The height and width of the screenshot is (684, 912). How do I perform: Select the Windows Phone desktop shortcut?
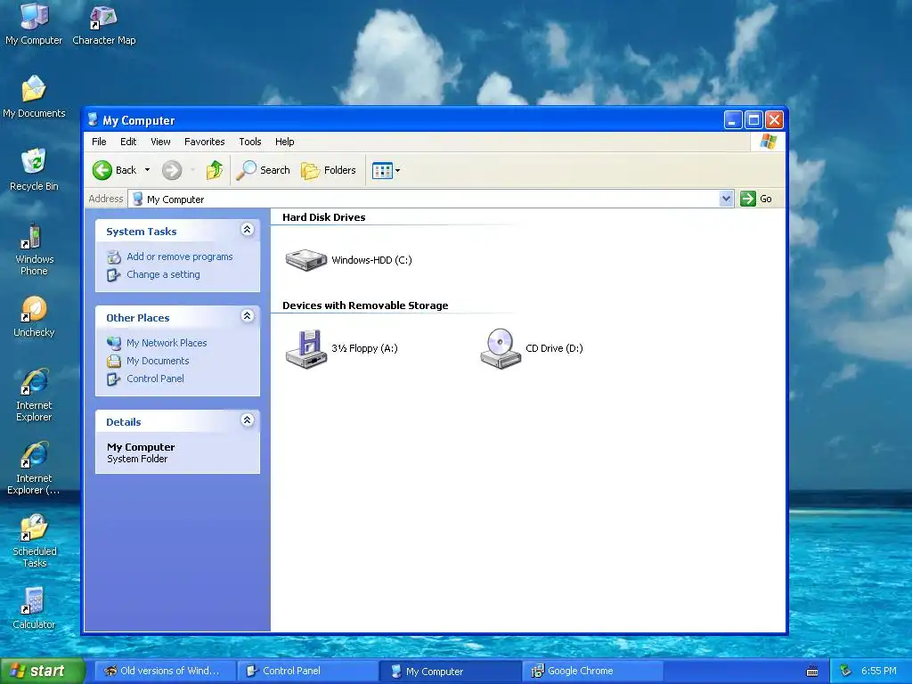pos(34,249)
